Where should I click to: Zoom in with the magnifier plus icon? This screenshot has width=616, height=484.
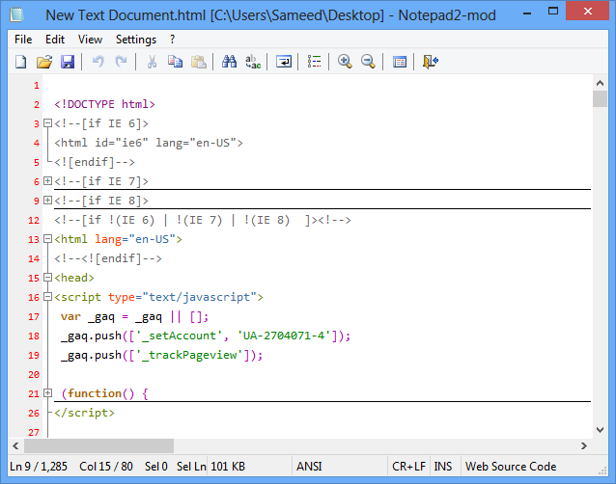pyautogui.click(x=345, y=62)
